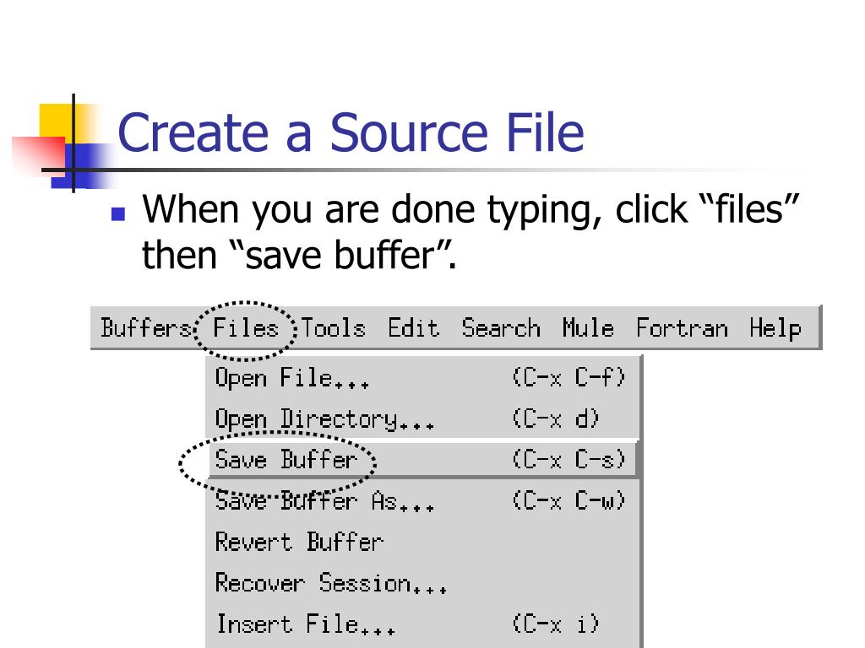Viewport: 865px width, 648px height.
Task: Click Recover Session... menu entry
Action: click(x=331, y=583)
